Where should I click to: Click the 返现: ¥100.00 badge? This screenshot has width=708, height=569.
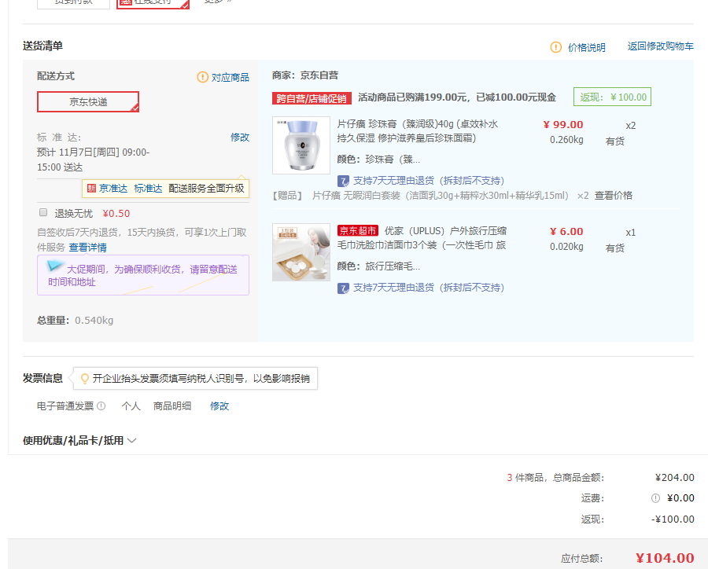(x=612, y=97)
